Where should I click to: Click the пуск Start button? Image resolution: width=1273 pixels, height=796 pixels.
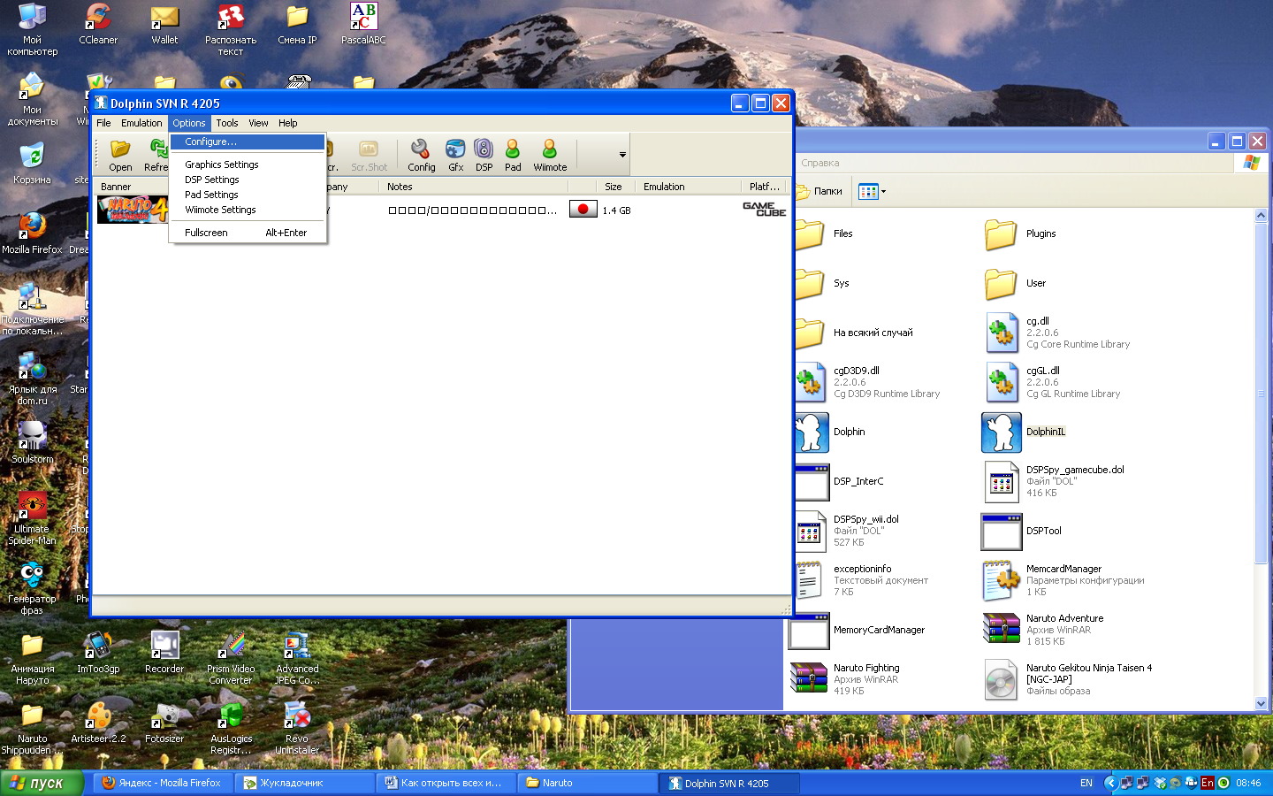42,783
